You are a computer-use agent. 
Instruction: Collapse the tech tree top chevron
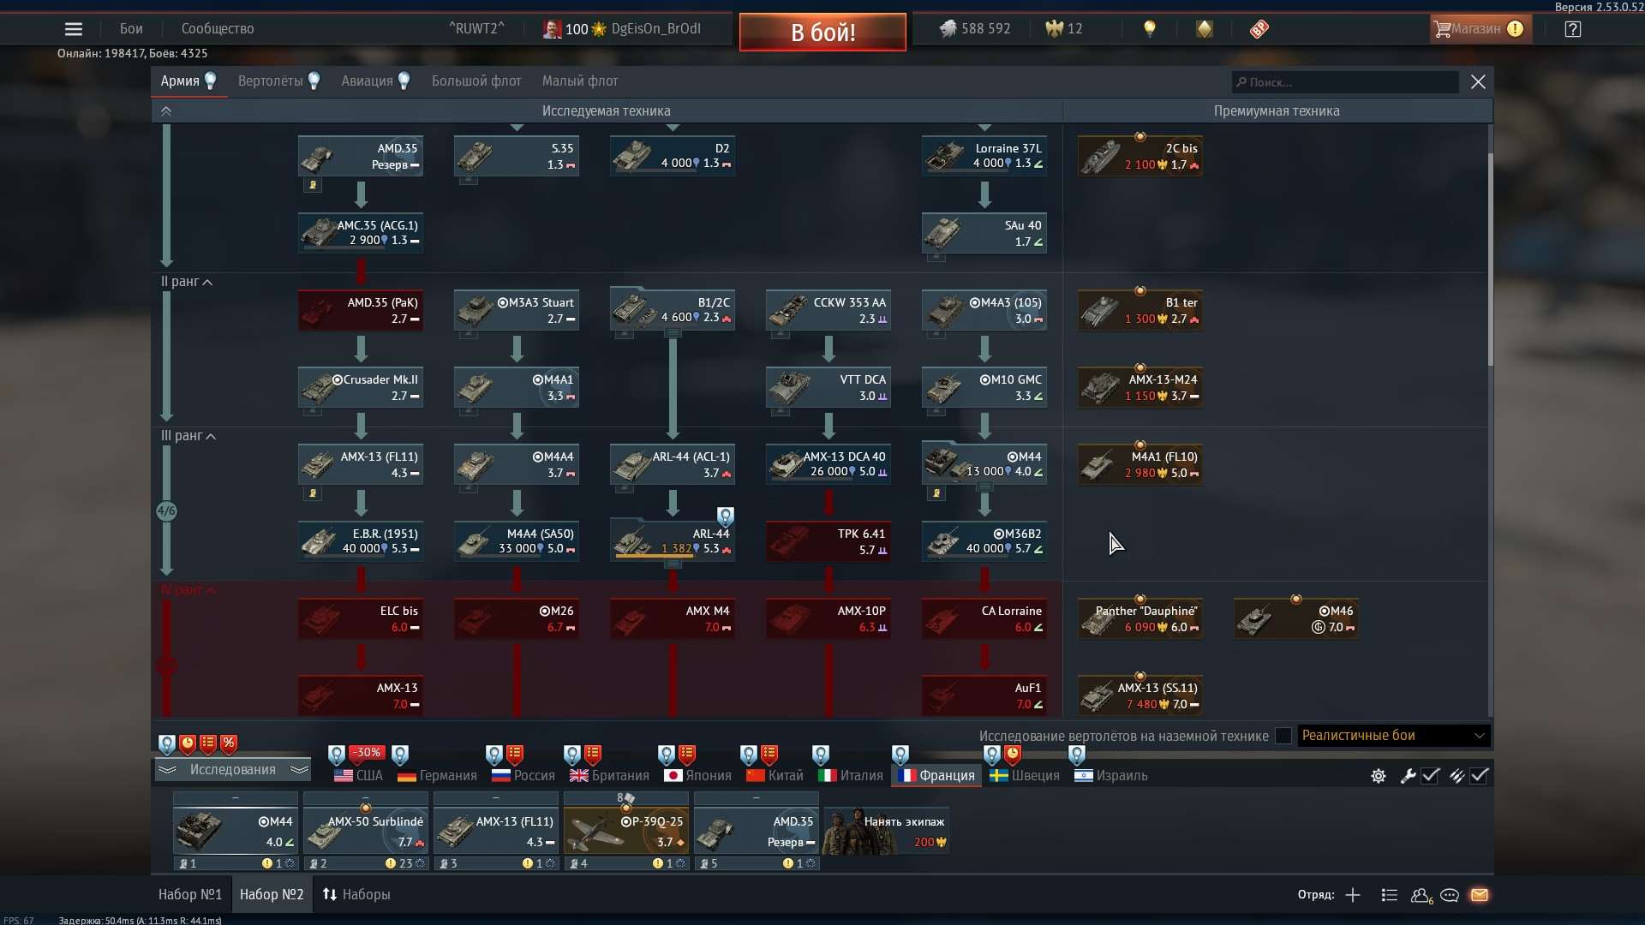pos(166,110)
